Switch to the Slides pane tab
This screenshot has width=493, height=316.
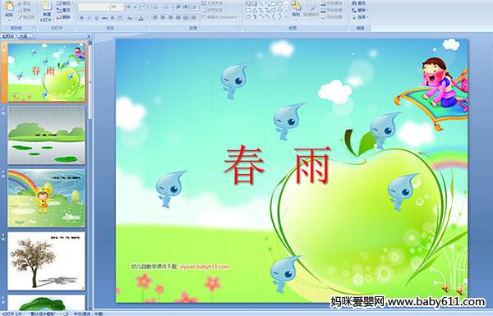[8, 36]
